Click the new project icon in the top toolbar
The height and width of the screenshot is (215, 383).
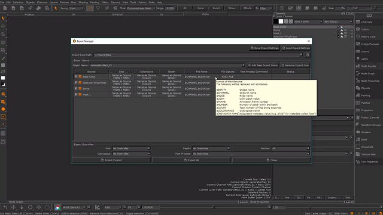(5, 8)
